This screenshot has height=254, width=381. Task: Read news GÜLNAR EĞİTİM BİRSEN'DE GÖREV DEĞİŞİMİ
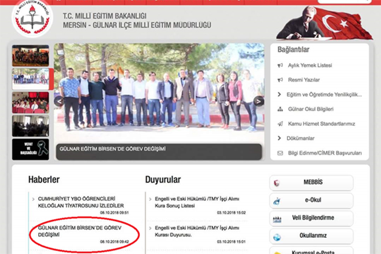[x=80, y=231]
